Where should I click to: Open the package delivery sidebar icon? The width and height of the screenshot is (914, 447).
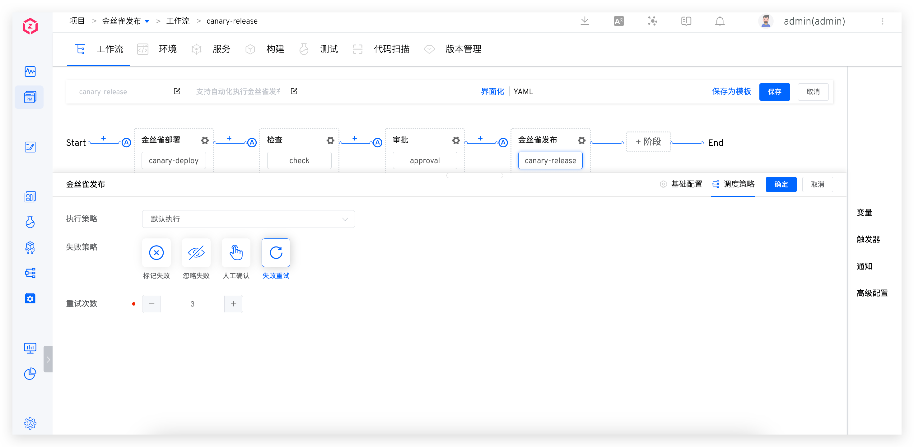30,248
